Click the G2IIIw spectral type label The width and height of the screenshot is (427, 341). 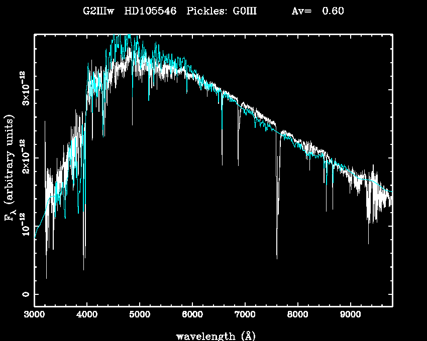point(98,11)
